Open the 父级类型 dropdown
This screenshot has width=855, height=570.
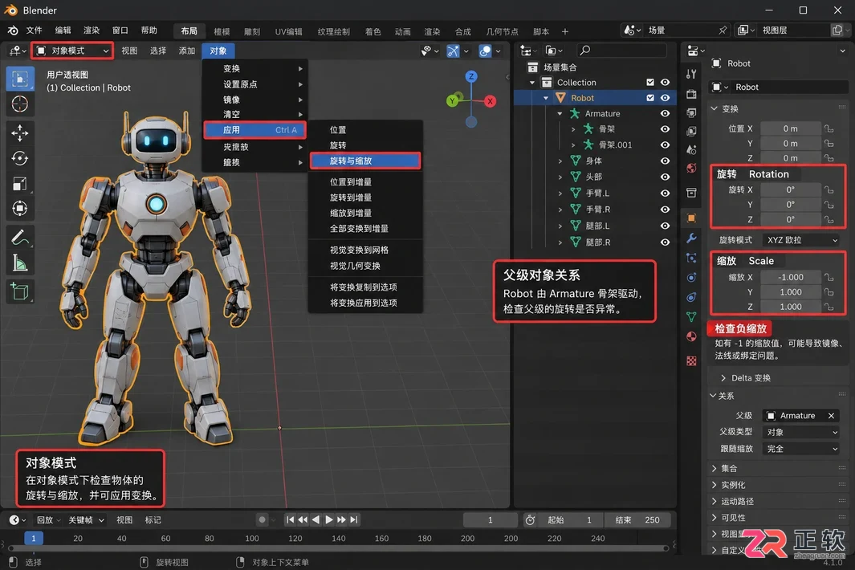click(801, 432)
